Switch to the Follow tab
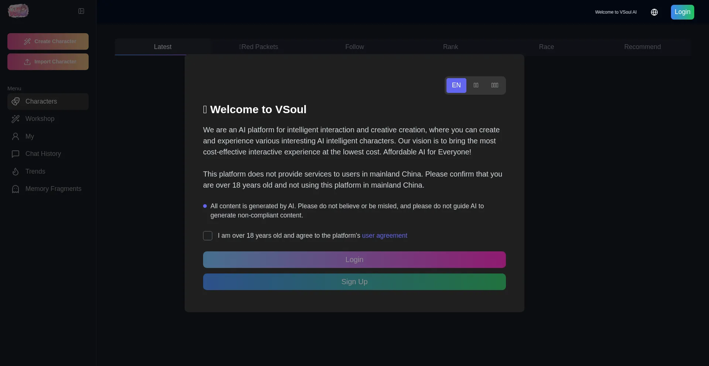 click(354, 47)
